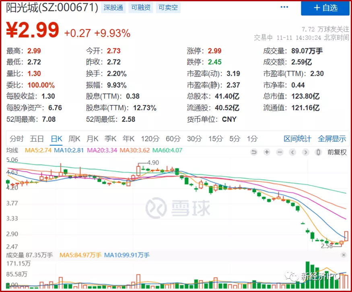Switch to the 分时 chart tab
Screen dimensions: 352x292
point(16,139)
